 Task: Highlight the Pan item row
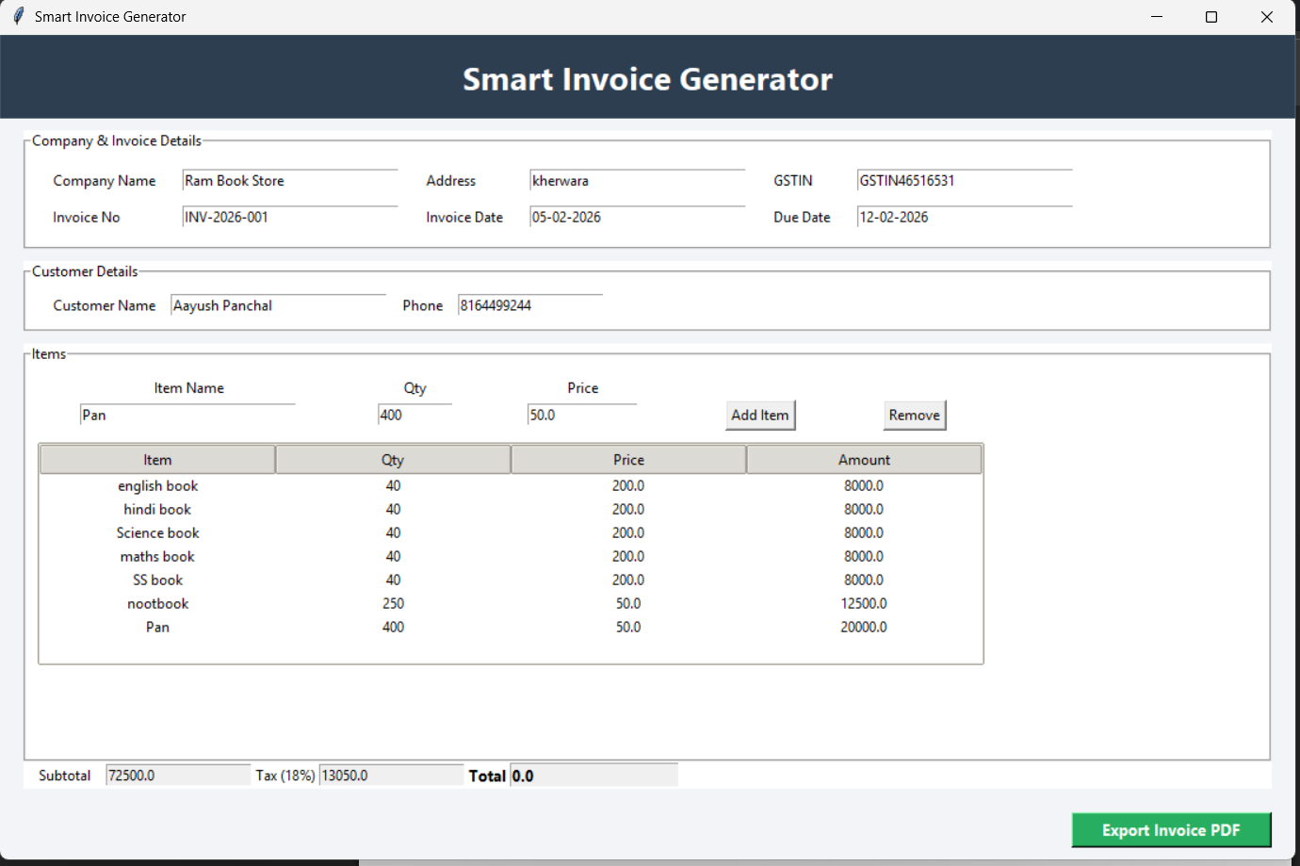157,628
